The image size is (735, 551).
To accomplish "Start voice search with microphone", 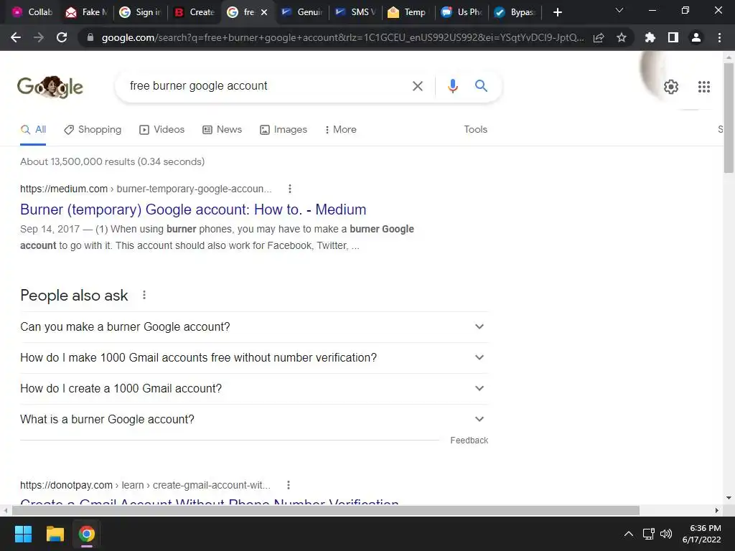I will [x=453, y=86].
